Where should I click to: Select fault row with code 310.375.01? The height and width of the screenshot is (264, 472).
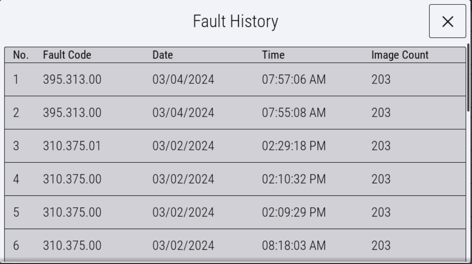[235, 146]
